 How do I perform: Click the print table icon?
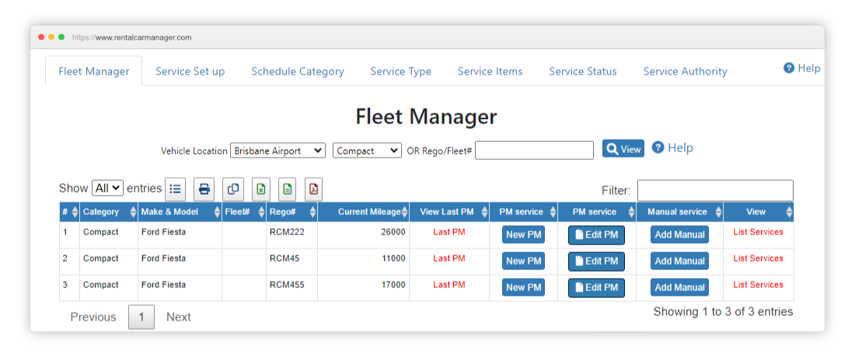click(204, 189)
